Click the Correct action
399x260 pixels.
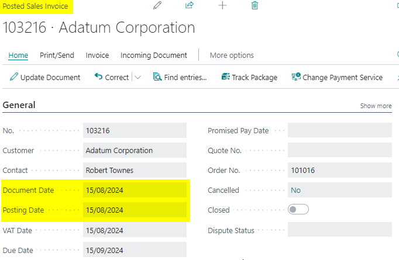pyautogui.click(x=111, y=77)
